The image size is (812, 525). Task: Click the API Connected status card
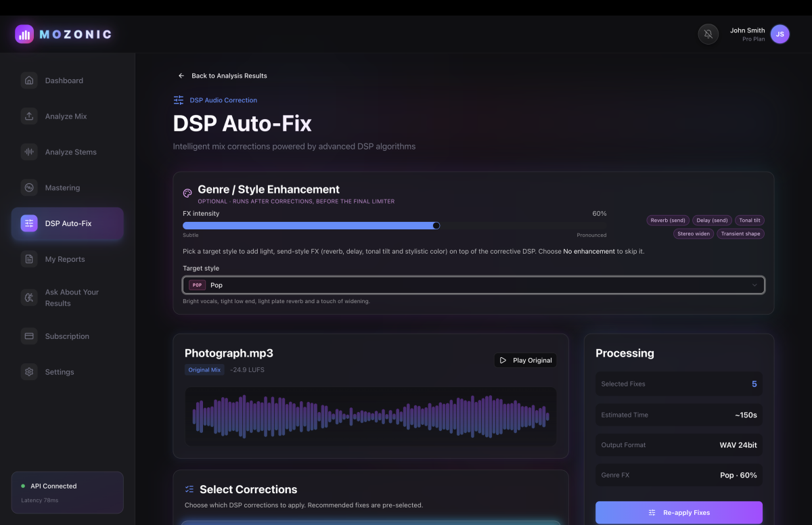coord(68,493)
